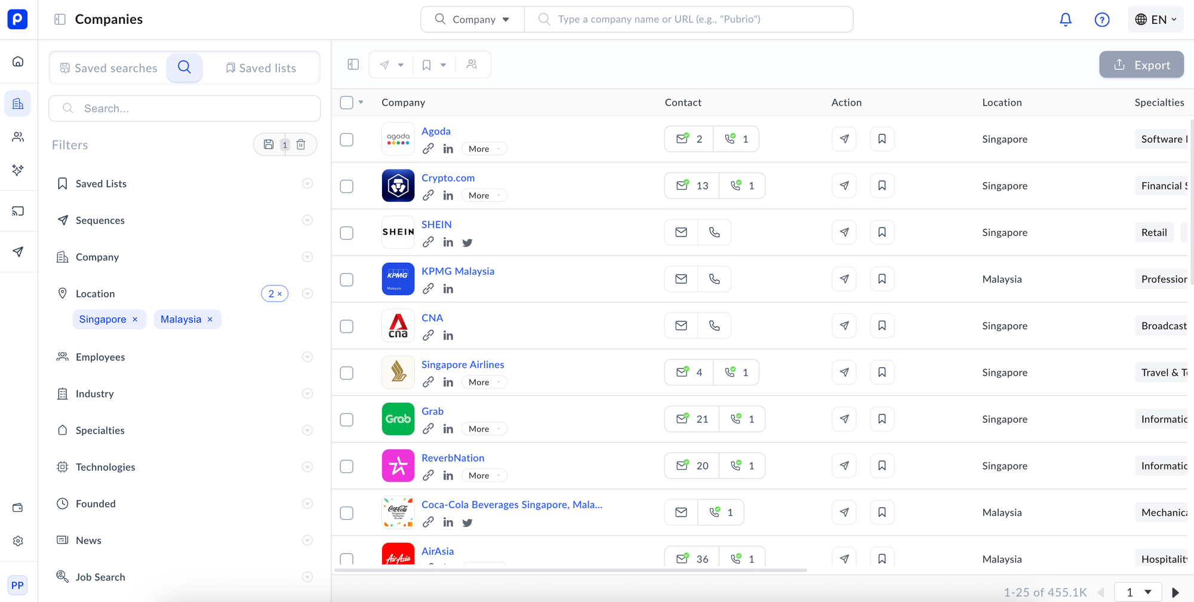Select the Grab row checkbox

[347, 420]
